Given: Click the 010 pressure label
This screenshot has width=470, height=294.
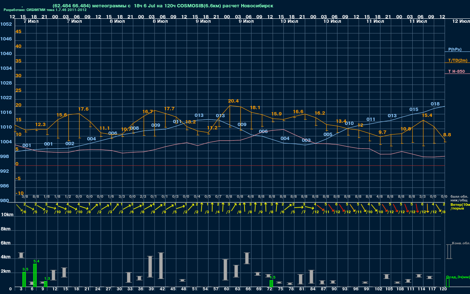Looking at the screenshot, I should click(x=349, y=123).
